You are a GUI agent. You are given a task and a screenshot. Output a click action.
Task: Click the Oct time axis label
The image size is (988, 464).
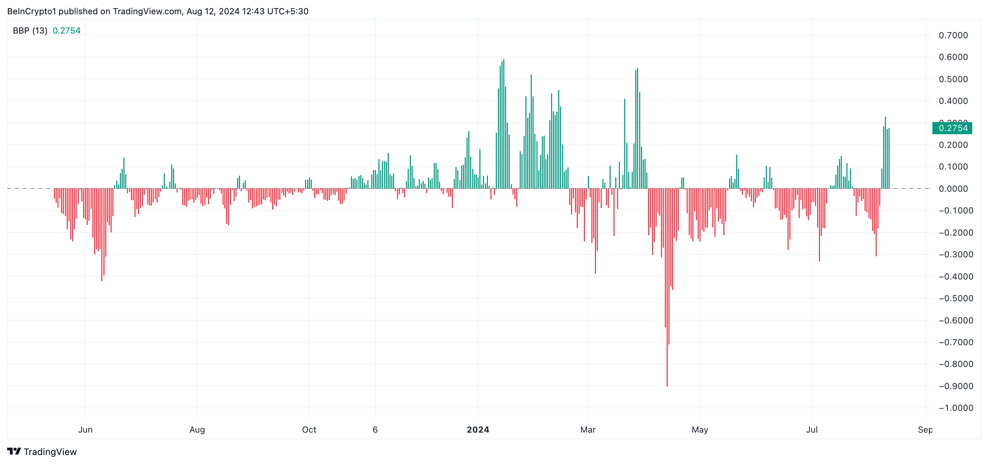tap(309, 429)
